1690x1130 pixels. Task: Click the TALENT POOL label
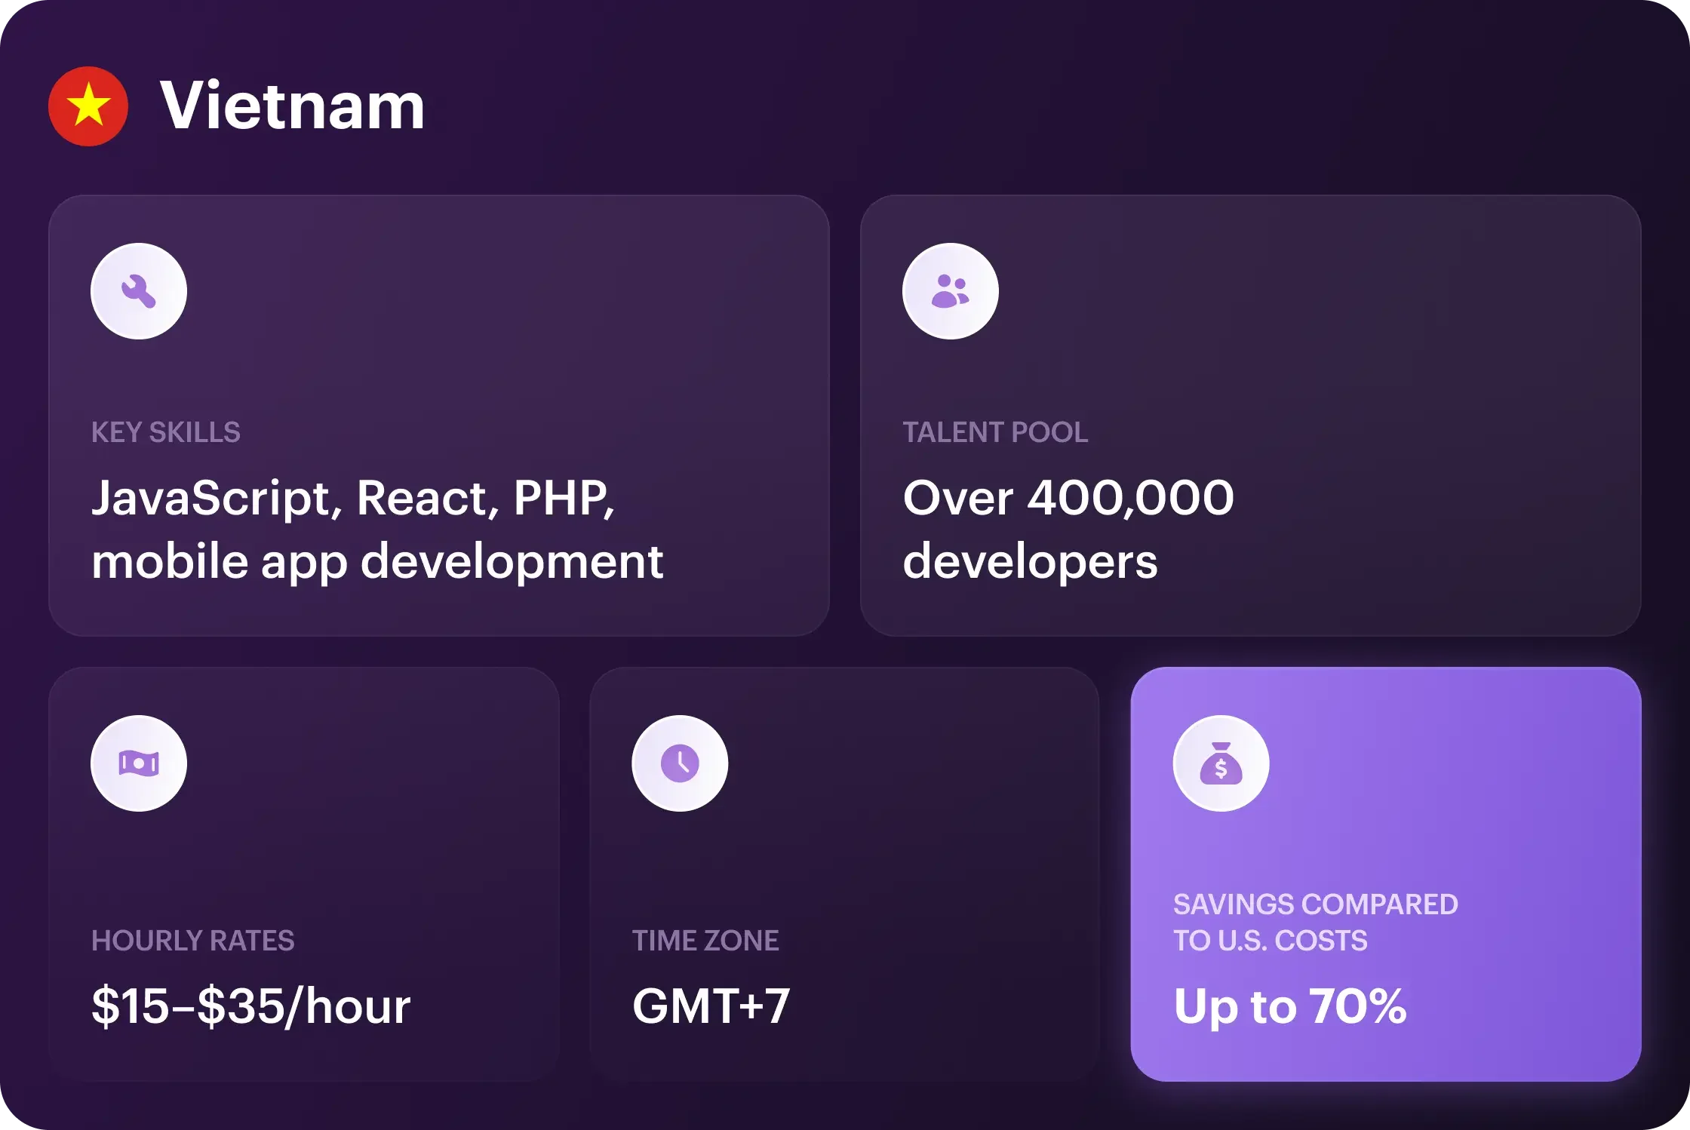pyautogui.click(x=995, y=432)
